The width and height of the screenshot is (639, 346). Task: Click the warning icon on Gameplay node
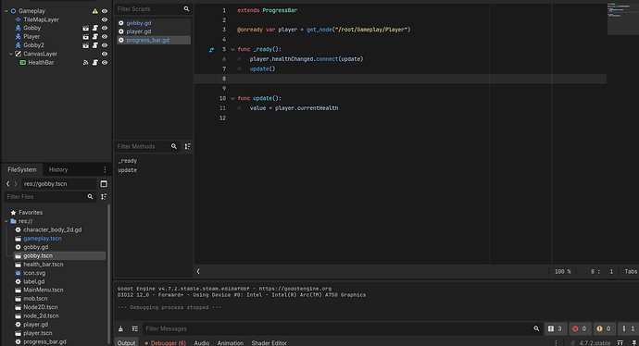(x=95, y=11)
